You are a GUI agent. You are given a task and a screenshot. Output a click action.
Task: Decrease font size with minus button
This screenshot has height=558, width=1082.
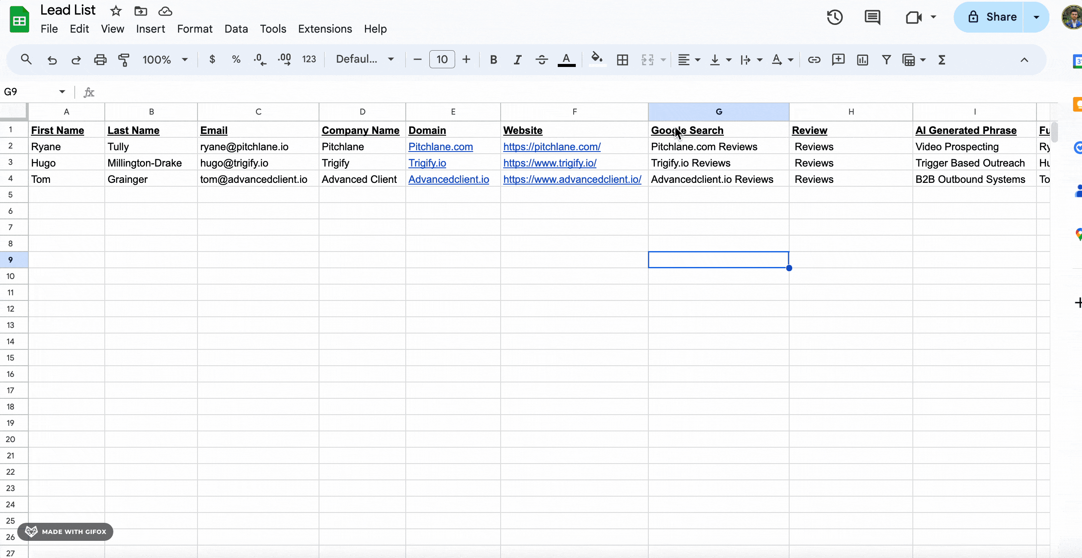(417, 60)
